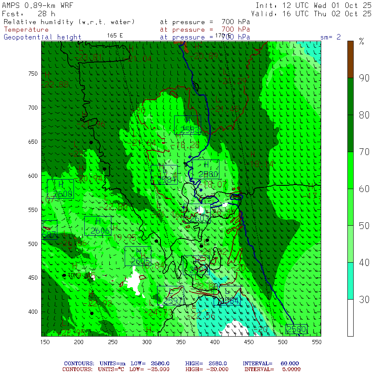Click the color bar segment between 50 and 60
The height and width of the screenshot is (374, 374).
coord(350,207)
